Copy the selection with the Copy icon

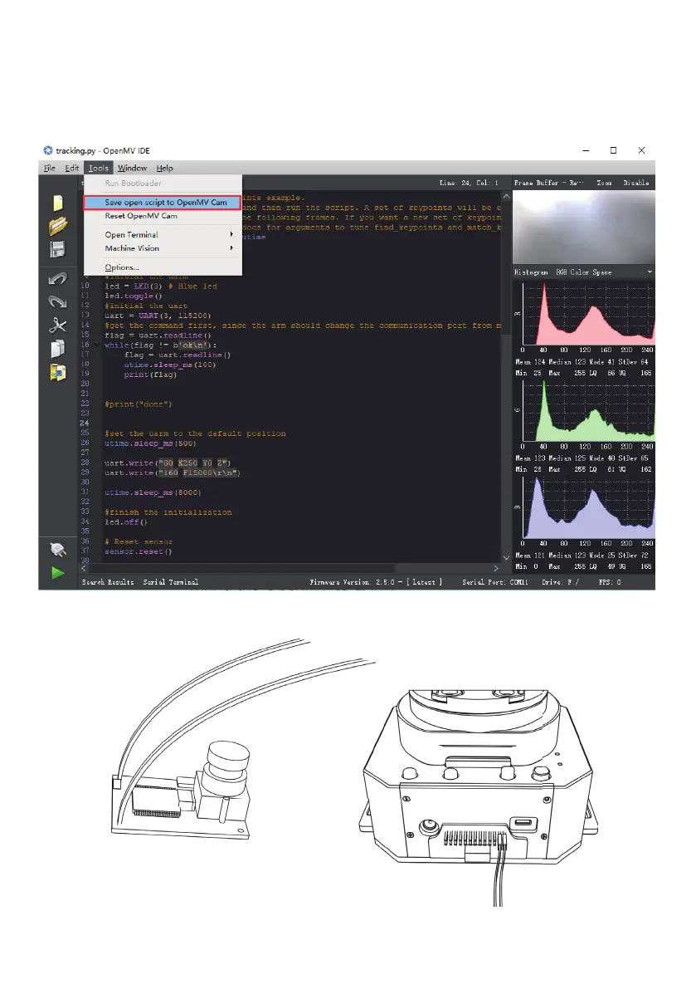(x=58, y=349)
